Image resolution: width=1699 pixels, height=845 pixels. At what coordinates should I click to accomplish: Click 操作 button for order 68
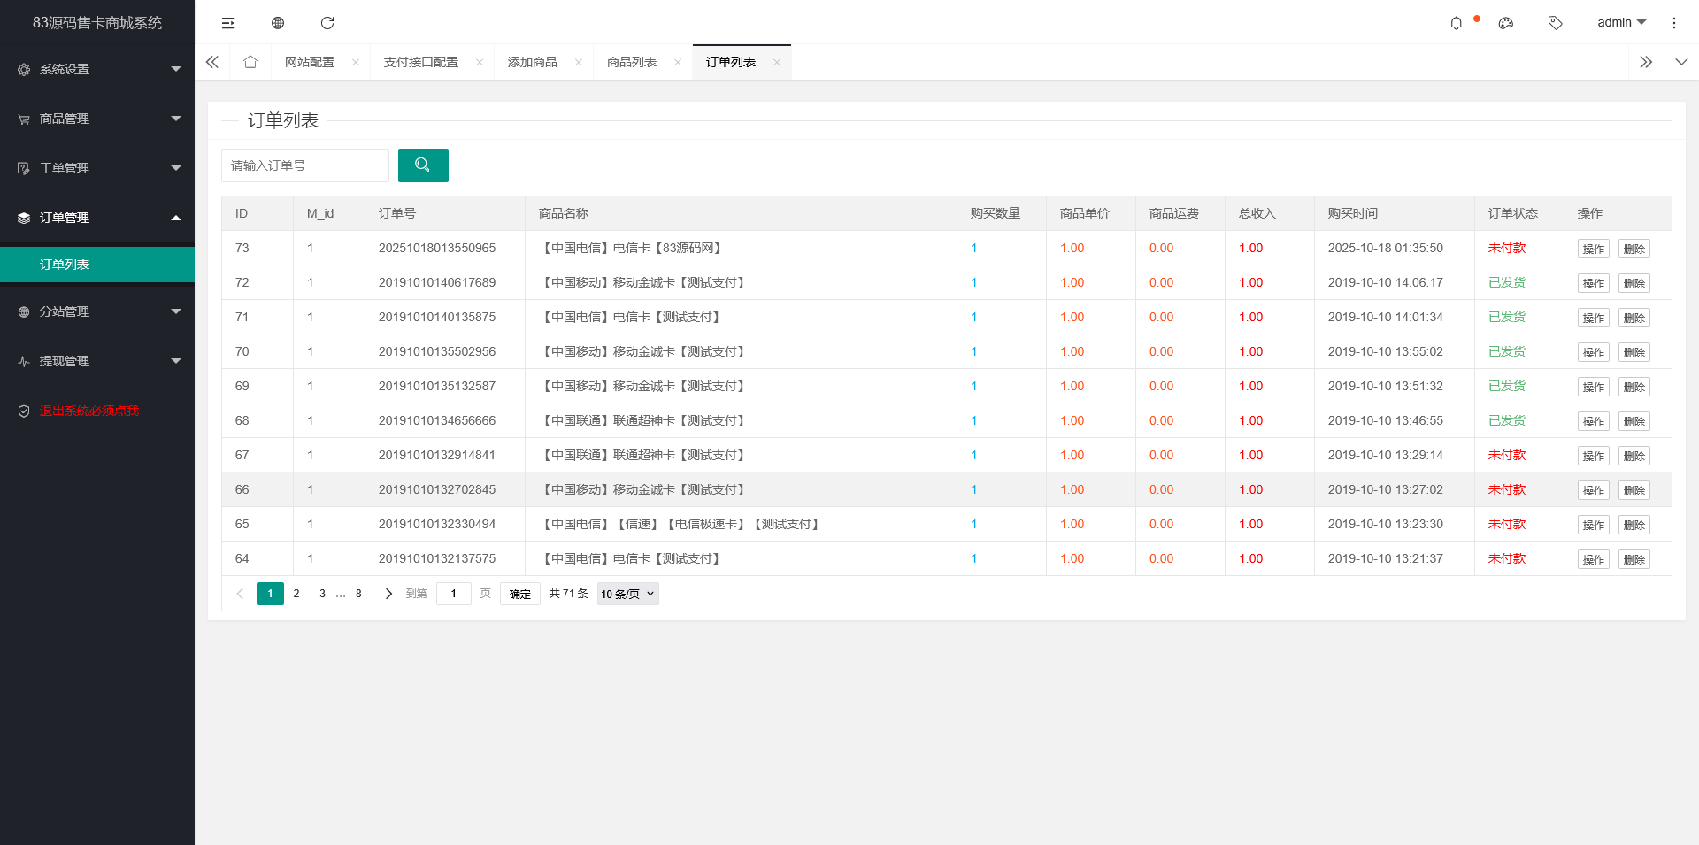click(1594, 421)
